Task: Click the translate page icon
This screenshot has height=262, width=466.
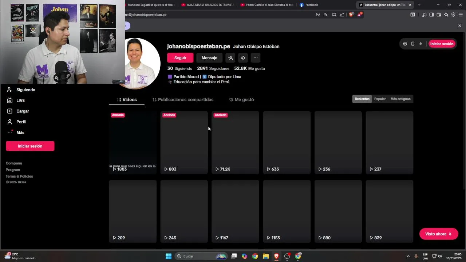Action: (326, 15)
